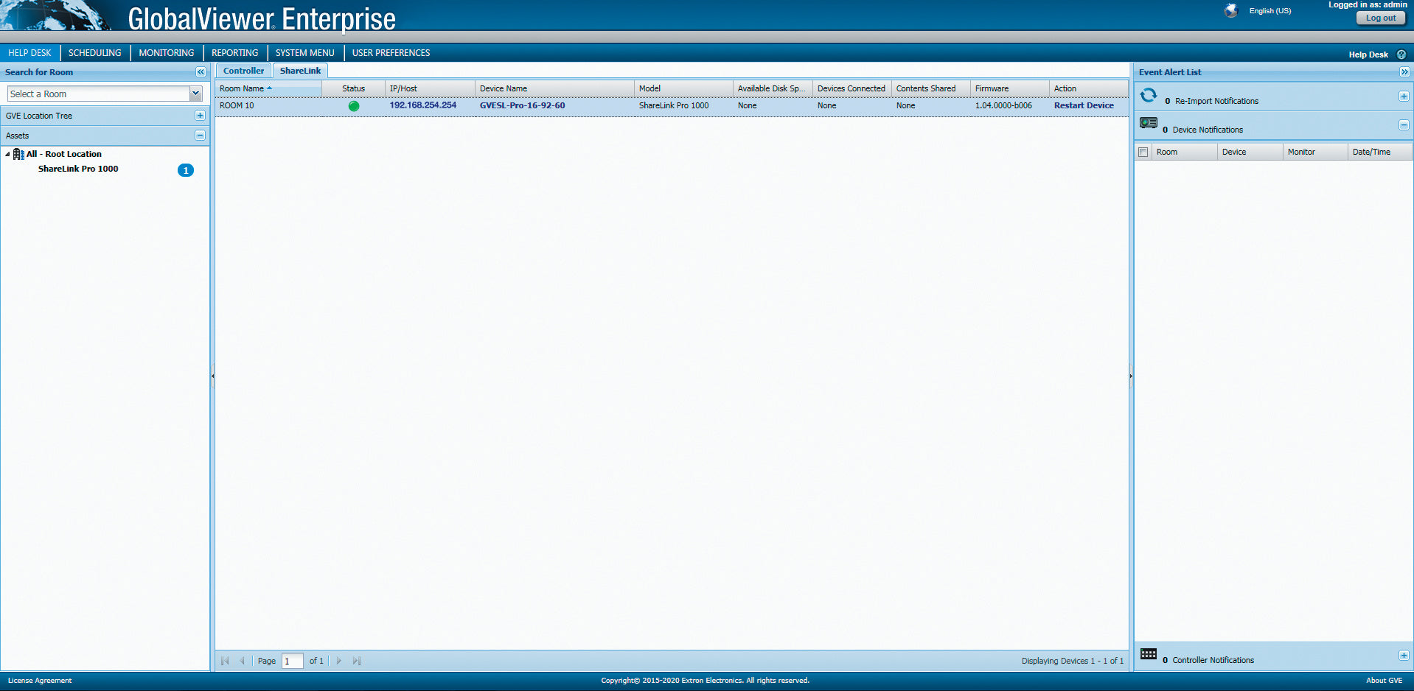Click the Log out button
1414x691 pixels.
pyautogui.click(x=1381, y=18)
